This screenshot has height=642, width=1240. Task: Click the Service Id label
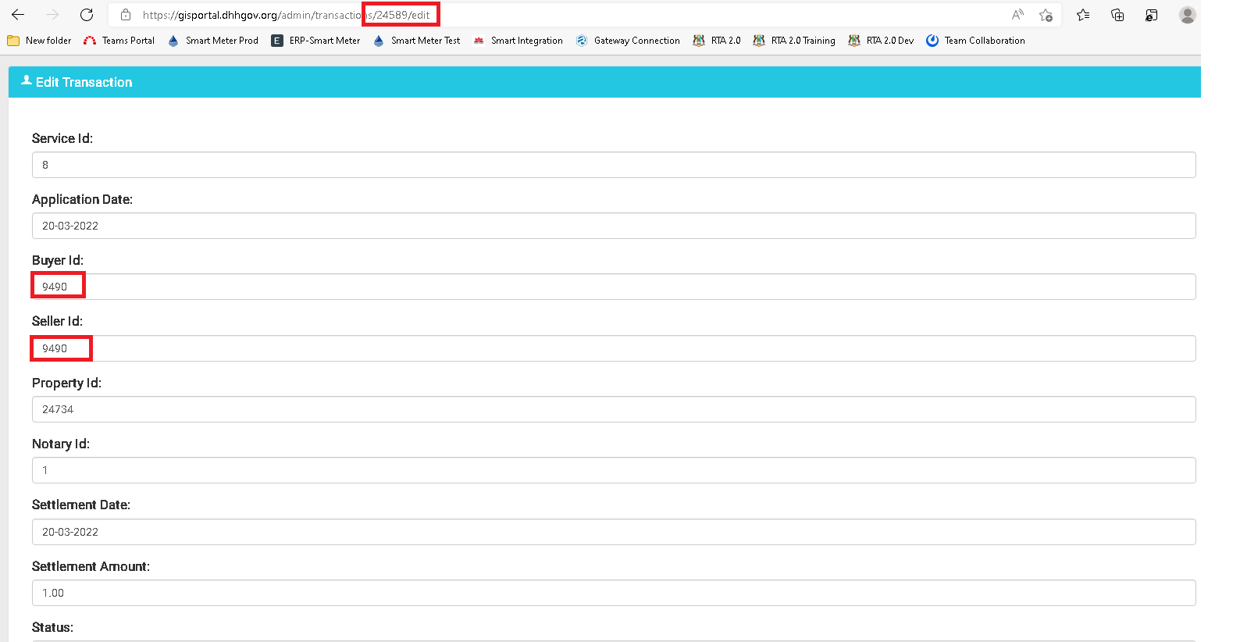coord(62,138)
